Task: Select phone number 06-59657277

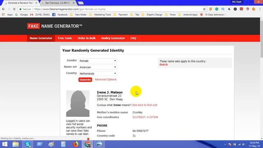Action: [141, 131]
